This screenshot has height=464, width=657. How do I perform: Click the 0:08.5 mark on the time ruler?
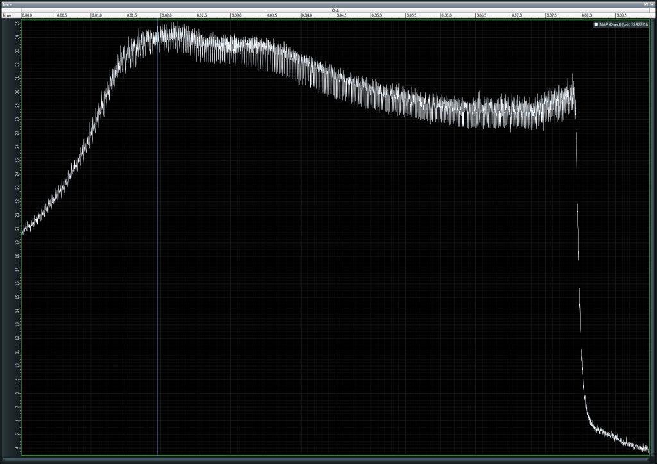point(621,15)
